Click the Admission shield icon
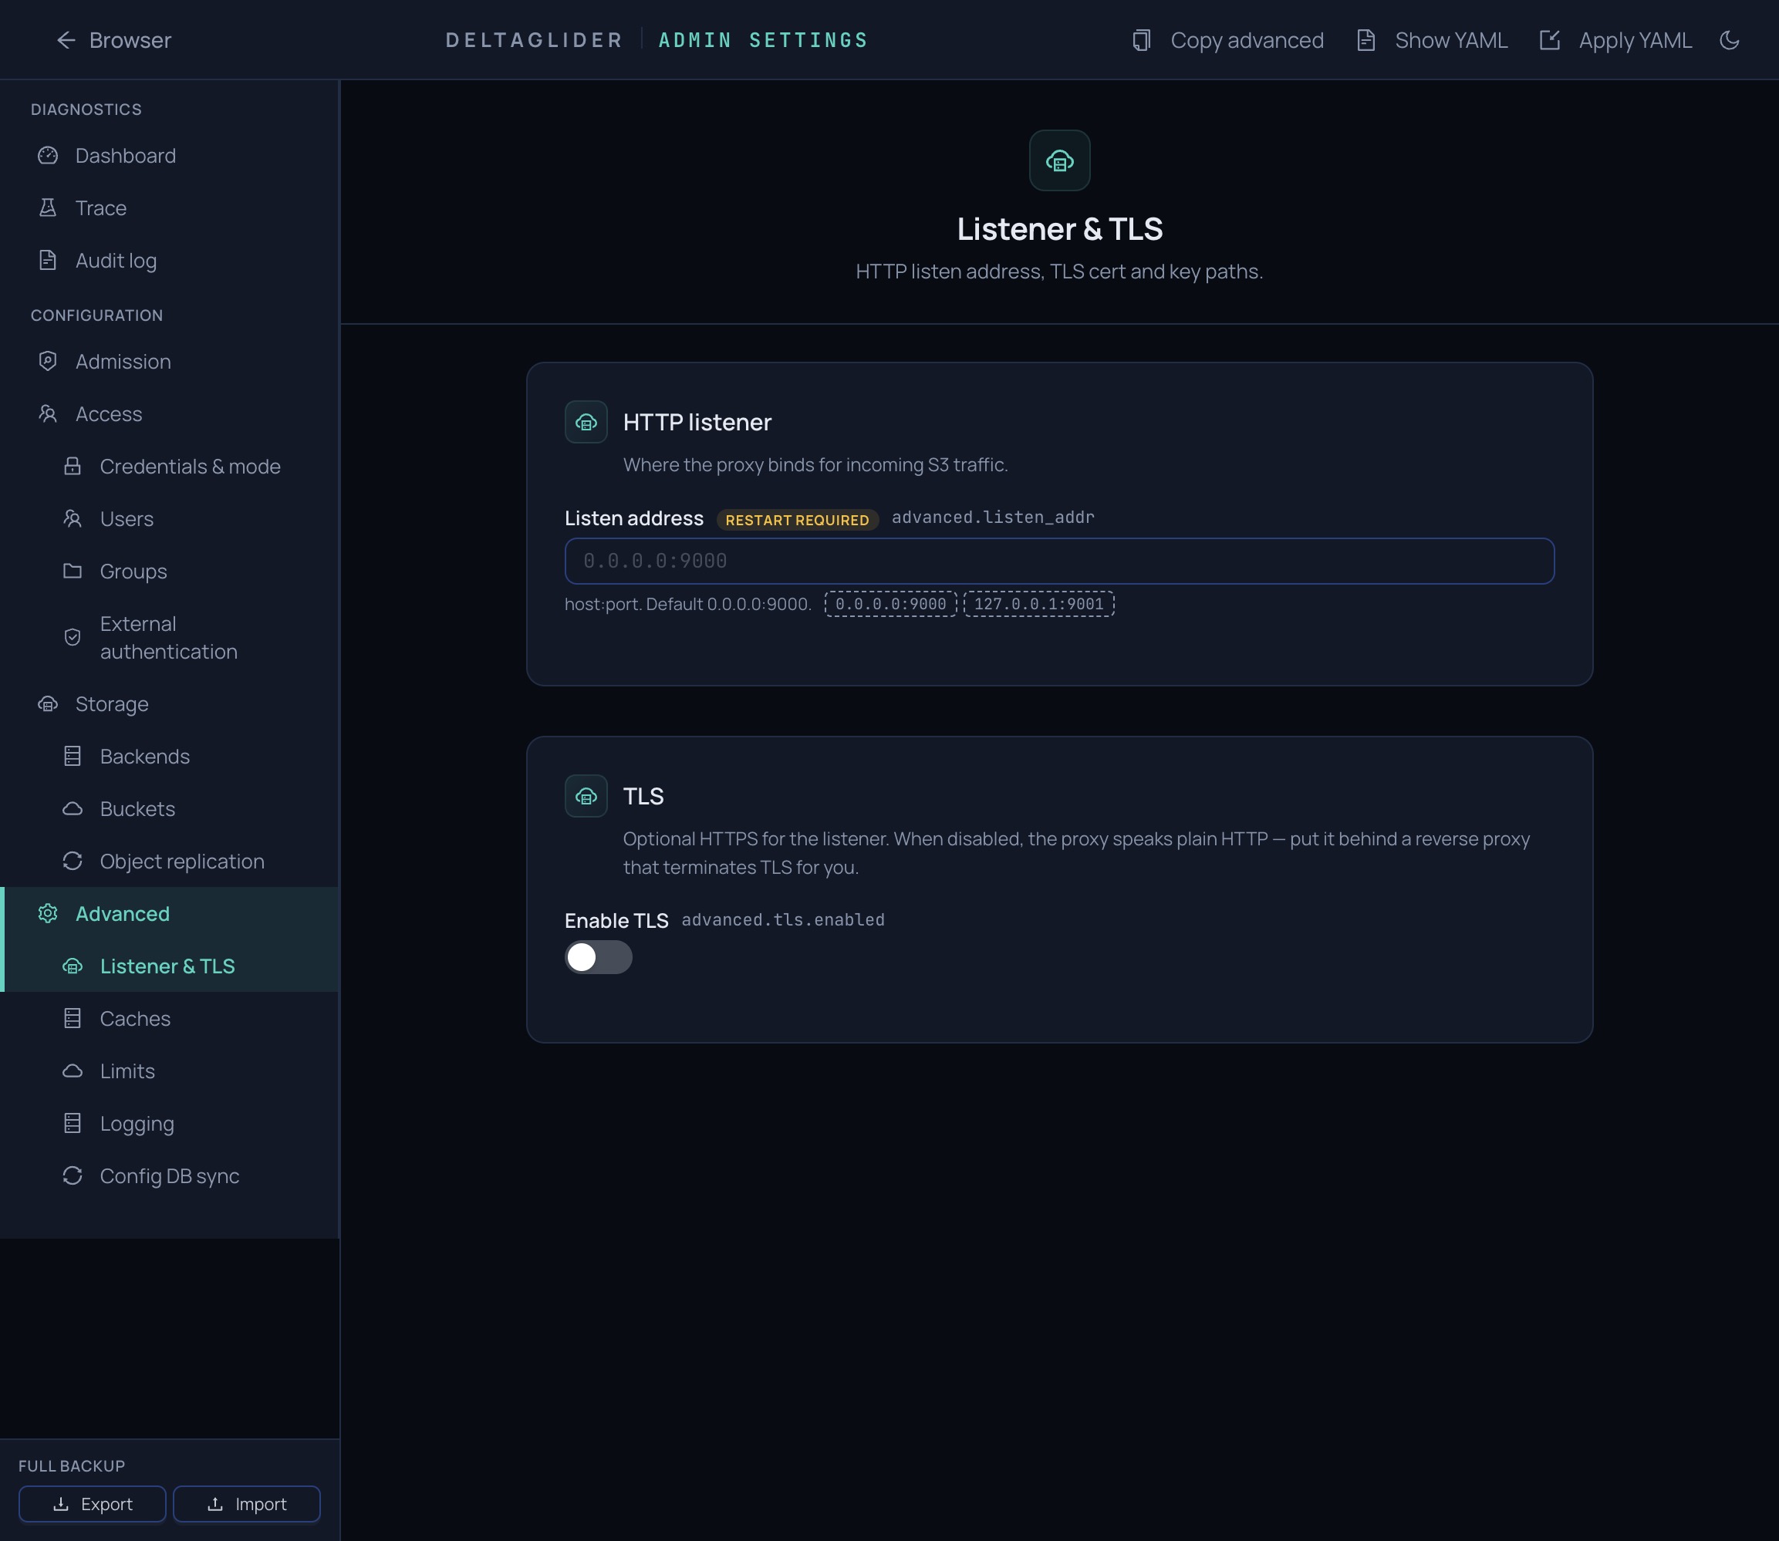 click(48, 361)
